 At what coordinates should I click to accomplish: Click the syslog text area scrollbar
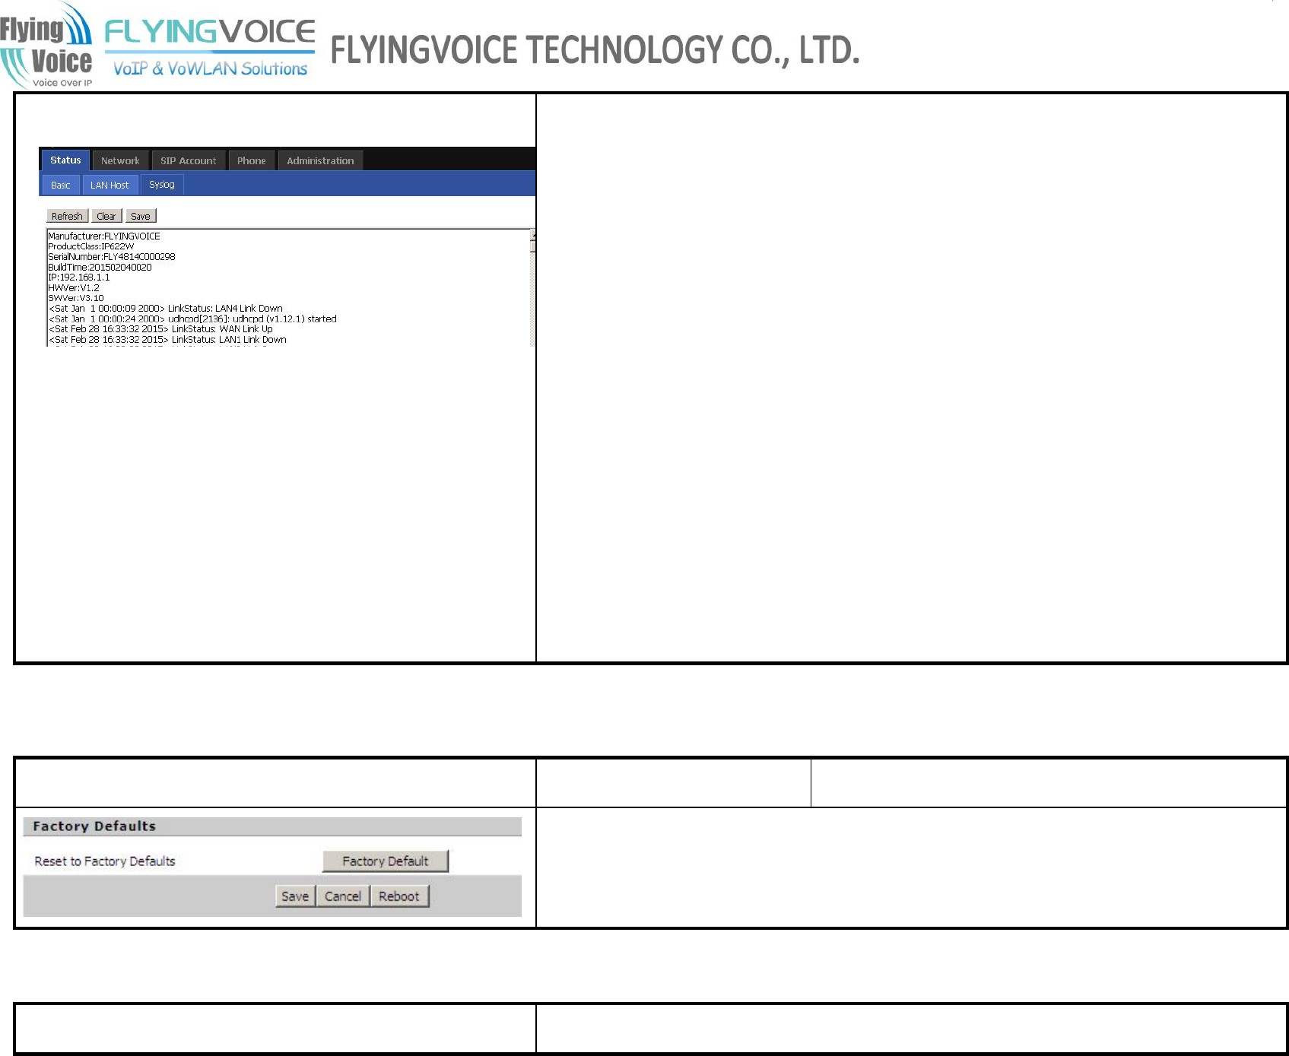[x=533, y=287]
